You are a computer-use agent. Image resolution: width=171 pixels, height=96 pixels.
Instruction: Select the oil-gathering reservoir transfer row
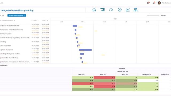25,38
